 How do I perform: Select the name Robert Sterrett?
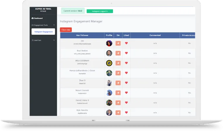[x=82, y=90]
